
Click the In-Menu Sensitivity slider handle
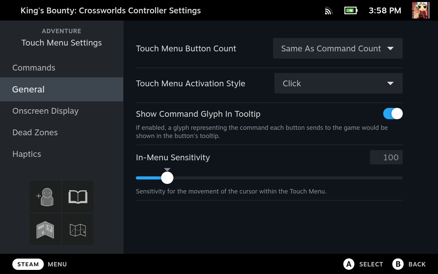click(167, 178)
